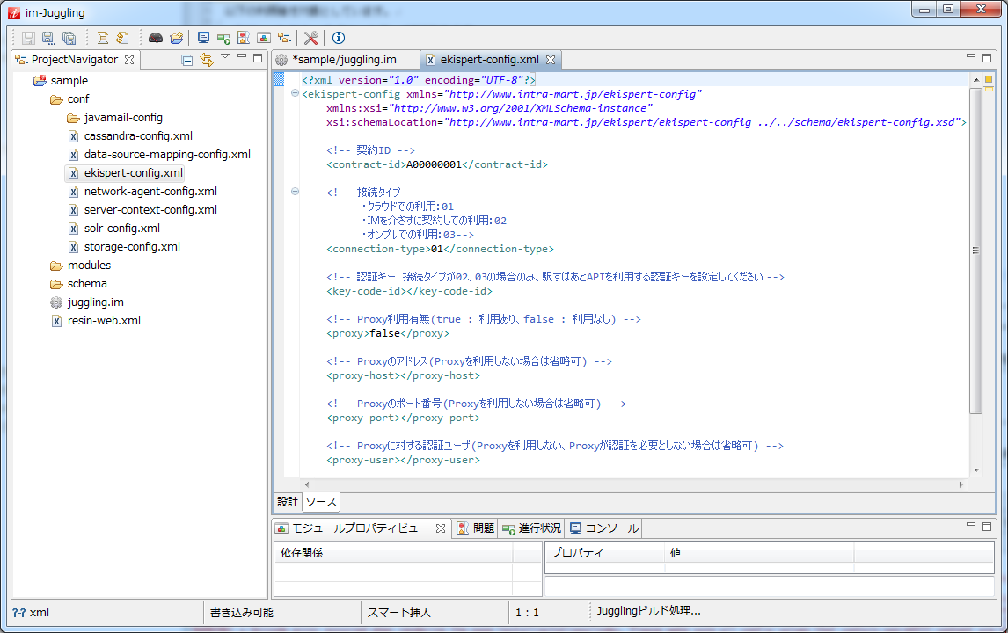Open the 進行状況 progress tab
This screenshot has height=633, width=1008.
point(531,528)
